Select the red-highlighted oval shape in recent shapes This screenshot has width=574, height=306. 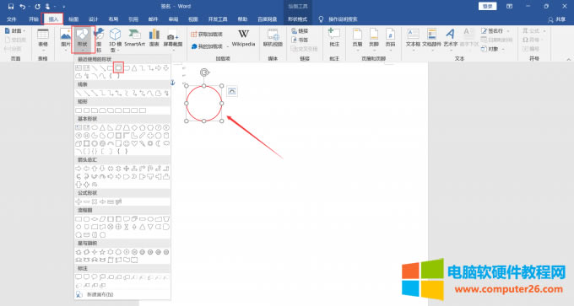(x=118, y=67)
